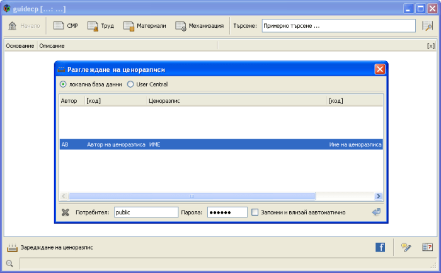Open the Материали toolbar item
Screen dimensions: 441x273
(x=144, y=26)
